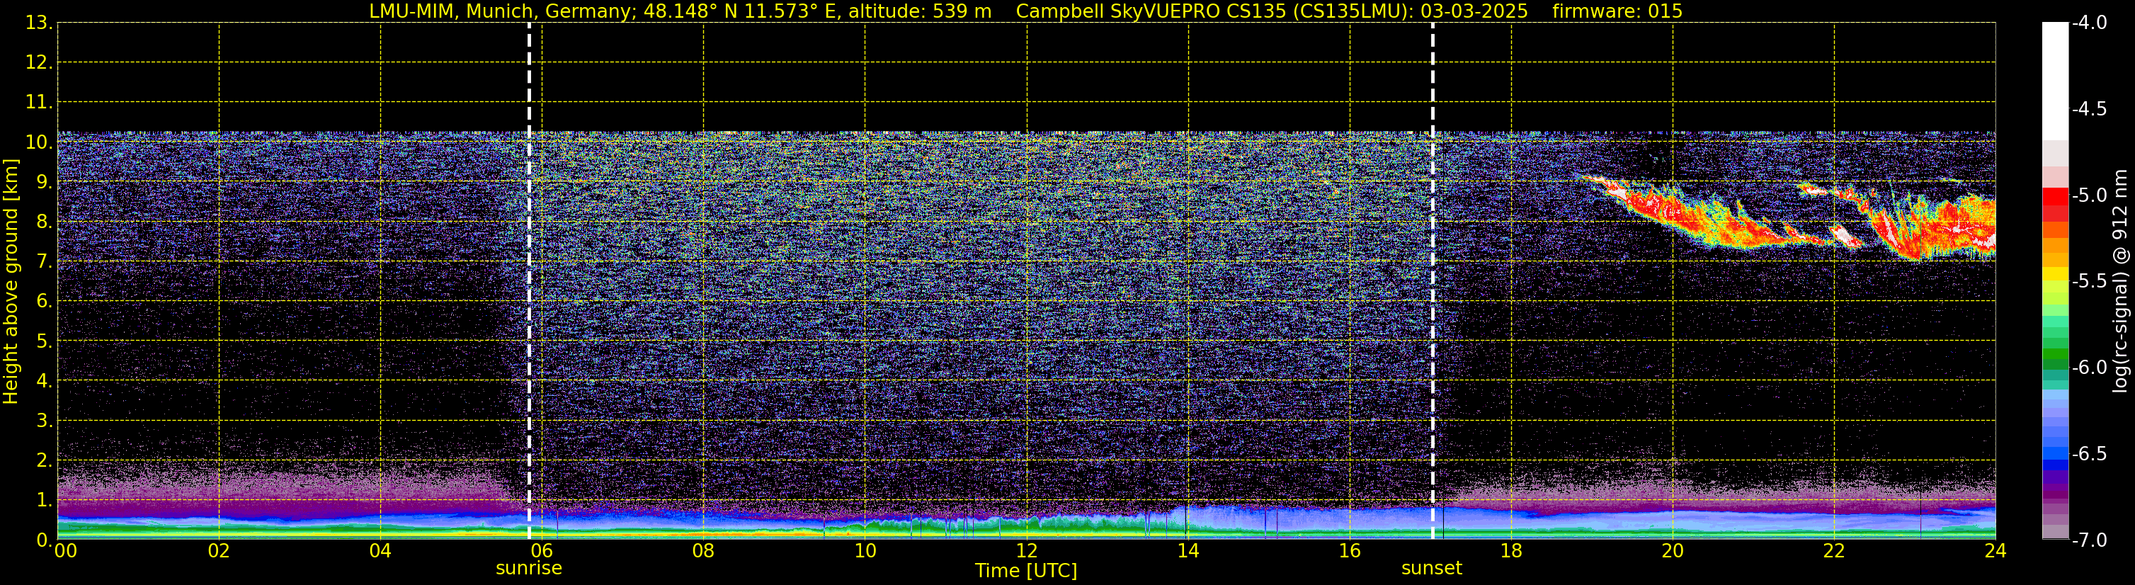Image resolution: width=2135 pixels, height=585 pixels.
Task: Click the x-axis tick label 18
Action: point(1512,552)
